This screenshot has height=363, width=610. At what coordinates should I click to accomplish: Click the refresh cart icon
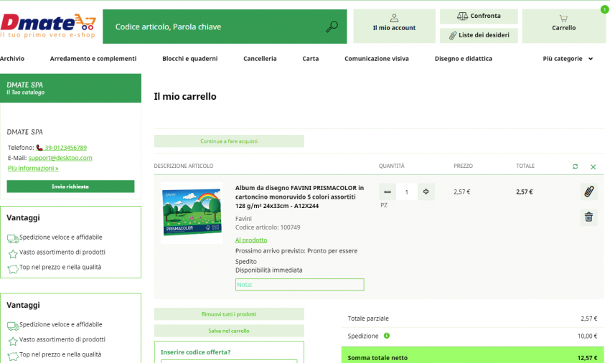[x=575, y=166]
